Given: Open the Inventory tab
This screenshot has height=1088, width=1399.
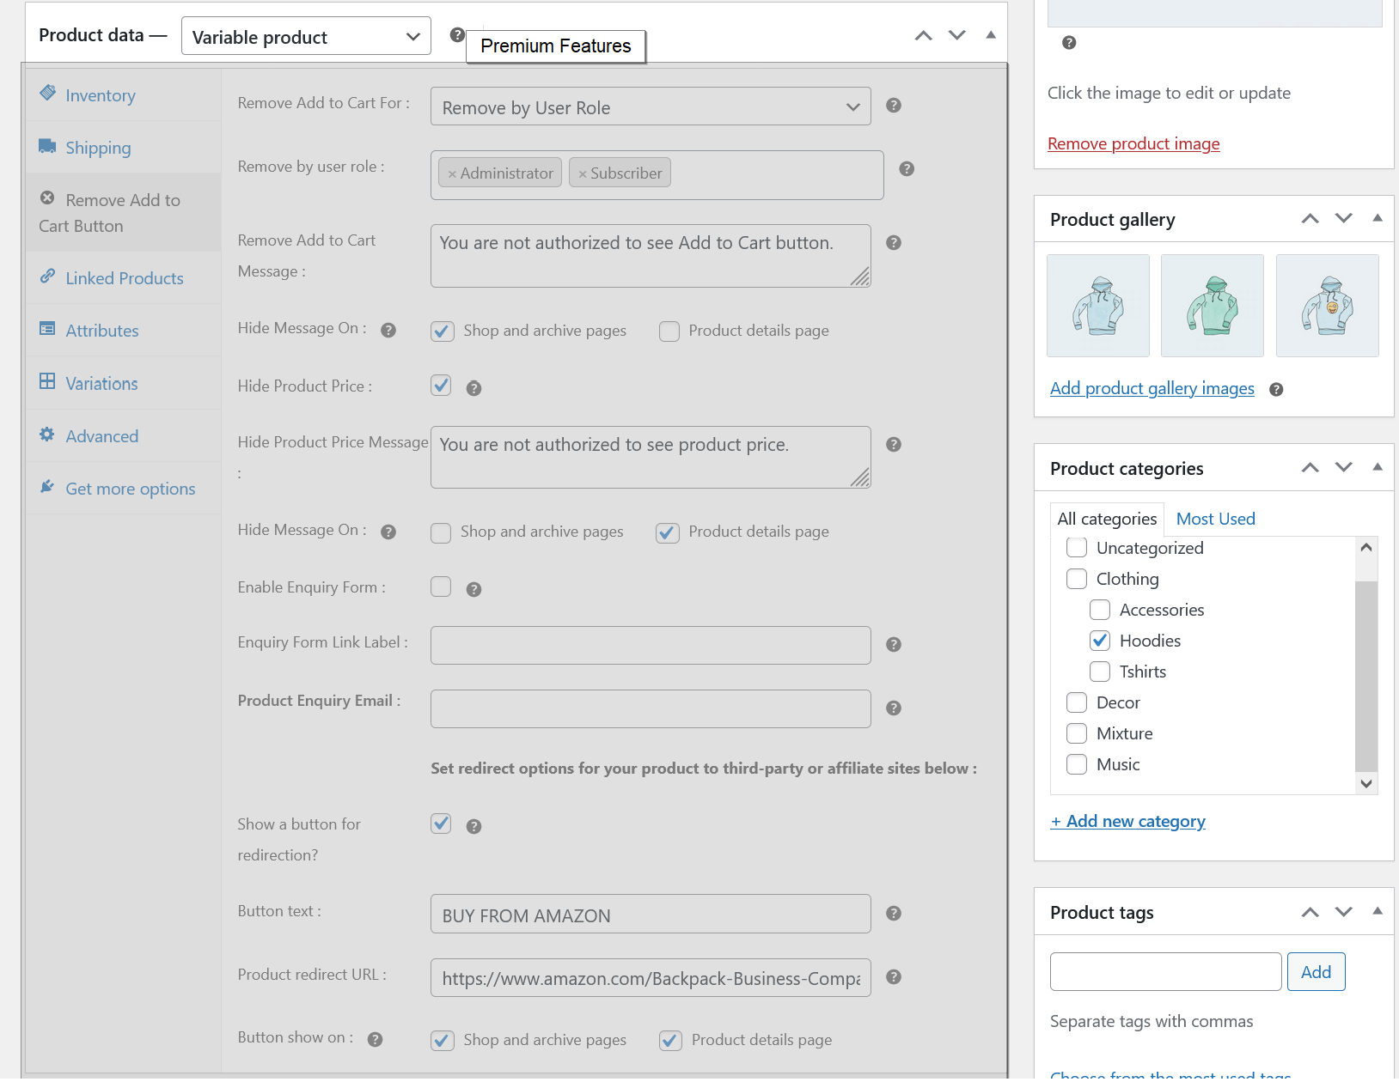Looking at the screenshot, I should point(100,95).
